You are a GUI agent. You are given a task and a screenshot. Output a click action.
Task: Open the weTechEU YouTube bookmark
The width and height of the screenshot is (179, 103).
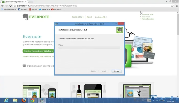[x=57, y=9]
